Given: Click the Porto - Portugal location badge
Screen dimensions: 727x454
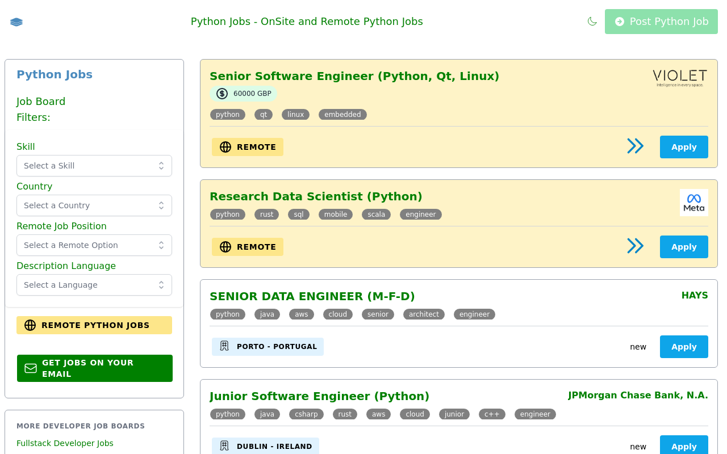Looking at the screenshot, I should (268, 347).
